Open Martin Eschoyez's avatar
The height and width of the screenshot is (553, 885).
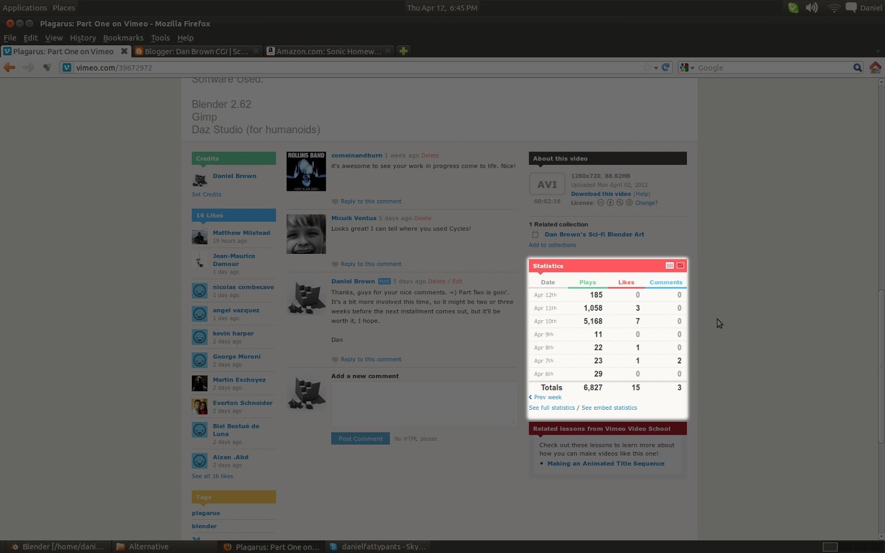click(x=200, y=383)
